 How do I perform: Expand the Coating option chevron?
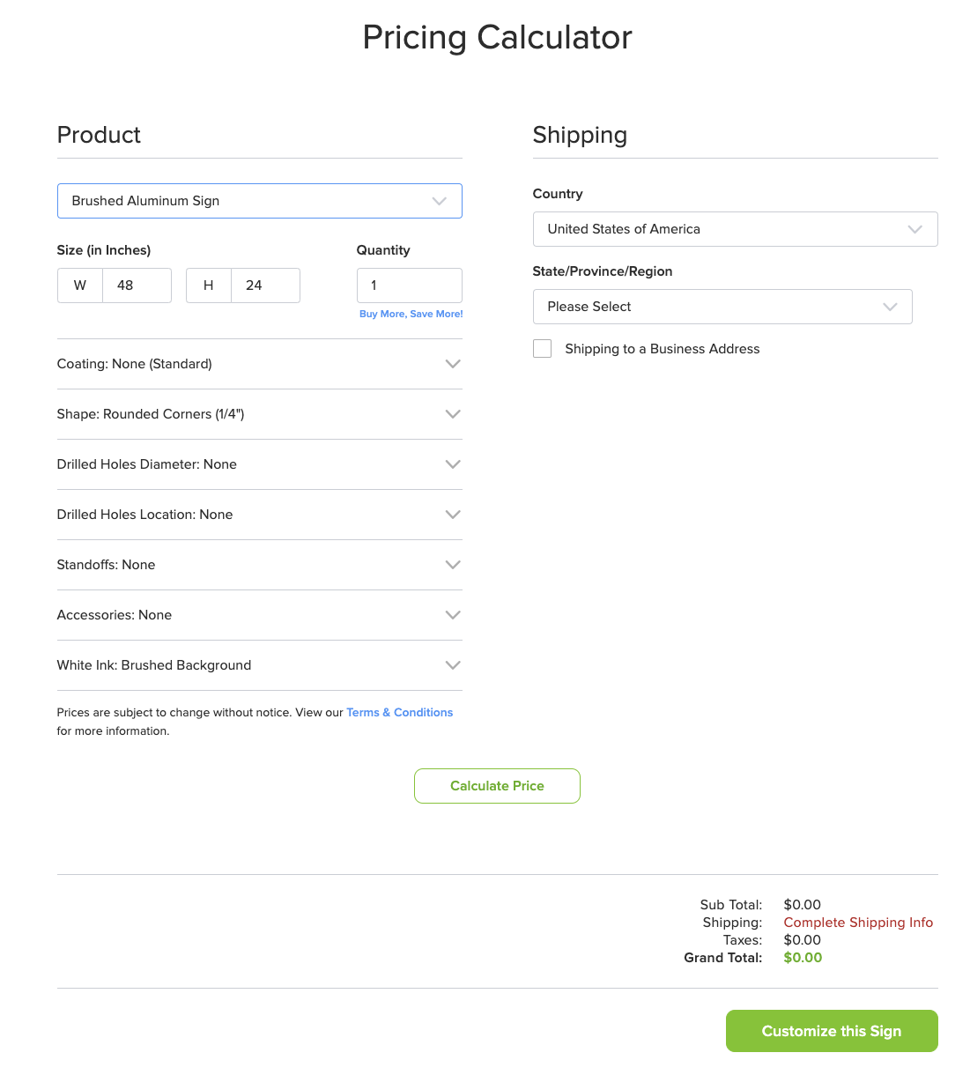(453, 364)
